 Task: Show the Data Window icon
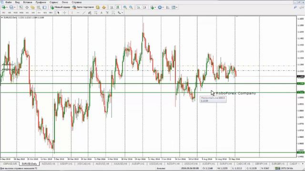(27, 8)
